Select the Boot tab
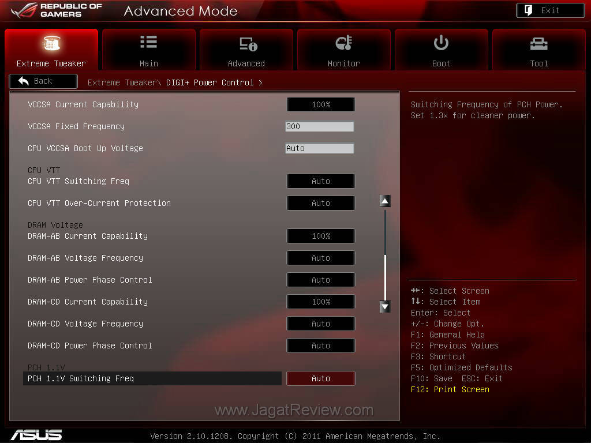 [441, 50]
